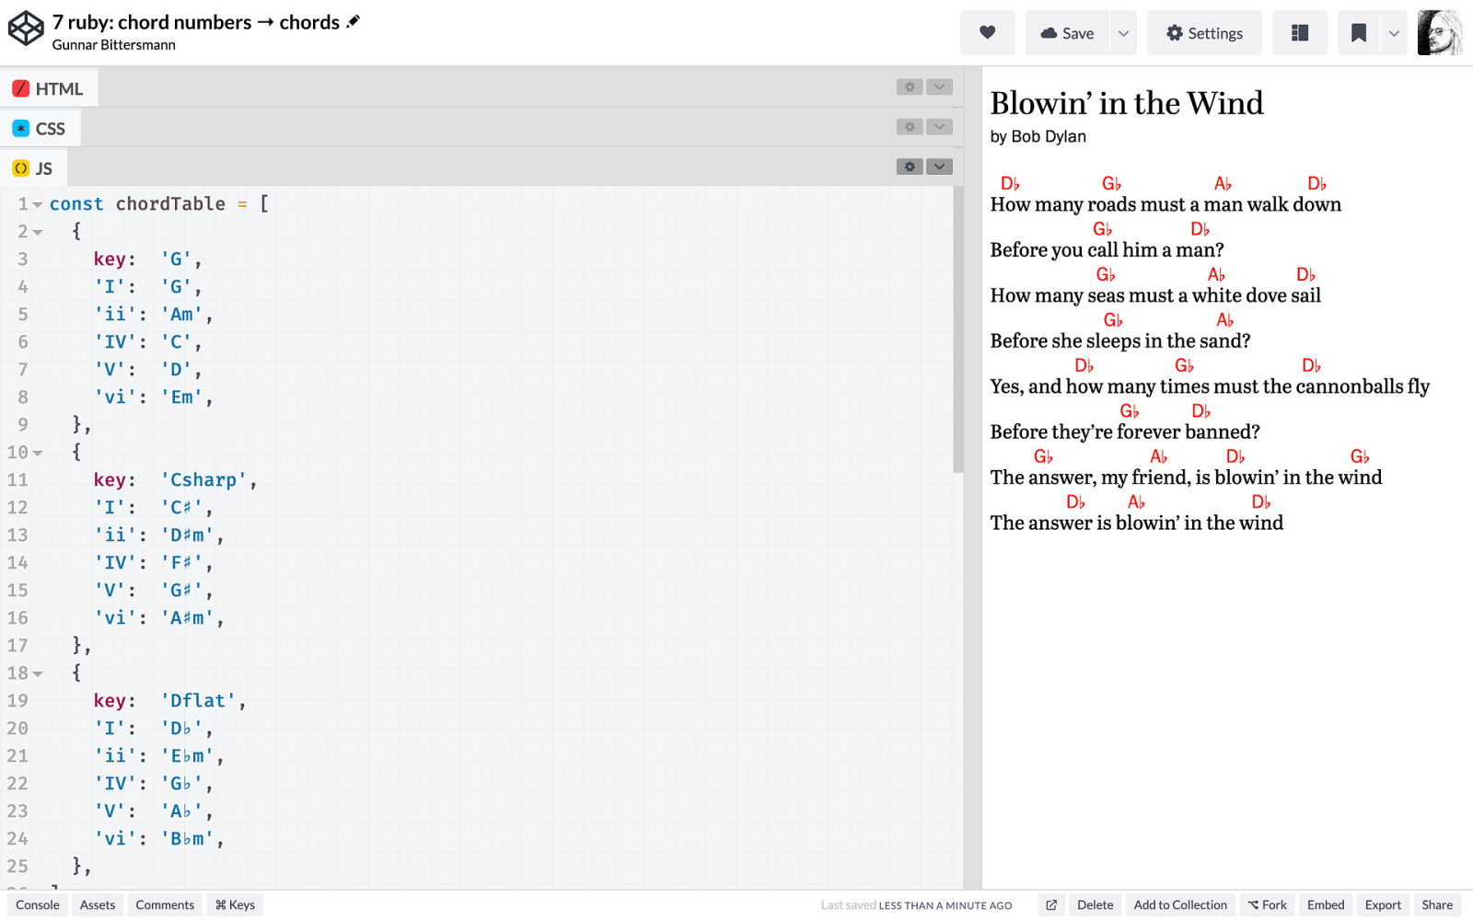Click lyric 'How many roads must a man walk down'
1473x920 pixels.
[x=1166, y=205]
